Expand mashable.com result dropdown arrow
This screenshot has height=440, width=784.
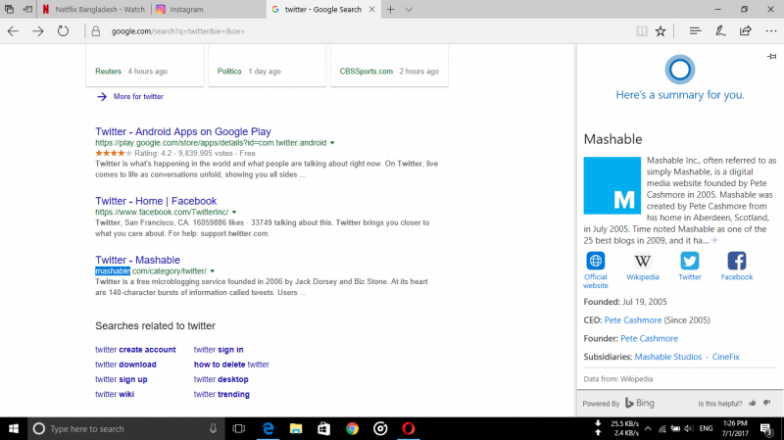tap(212, 271)
